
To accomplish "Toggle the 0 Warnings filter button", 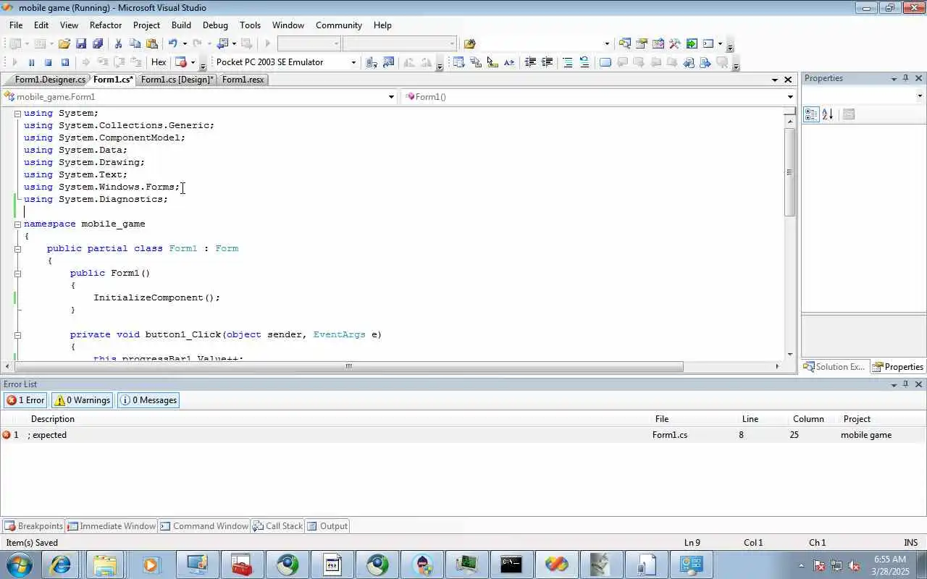I will pyautogui.click(x=82, y=400).
